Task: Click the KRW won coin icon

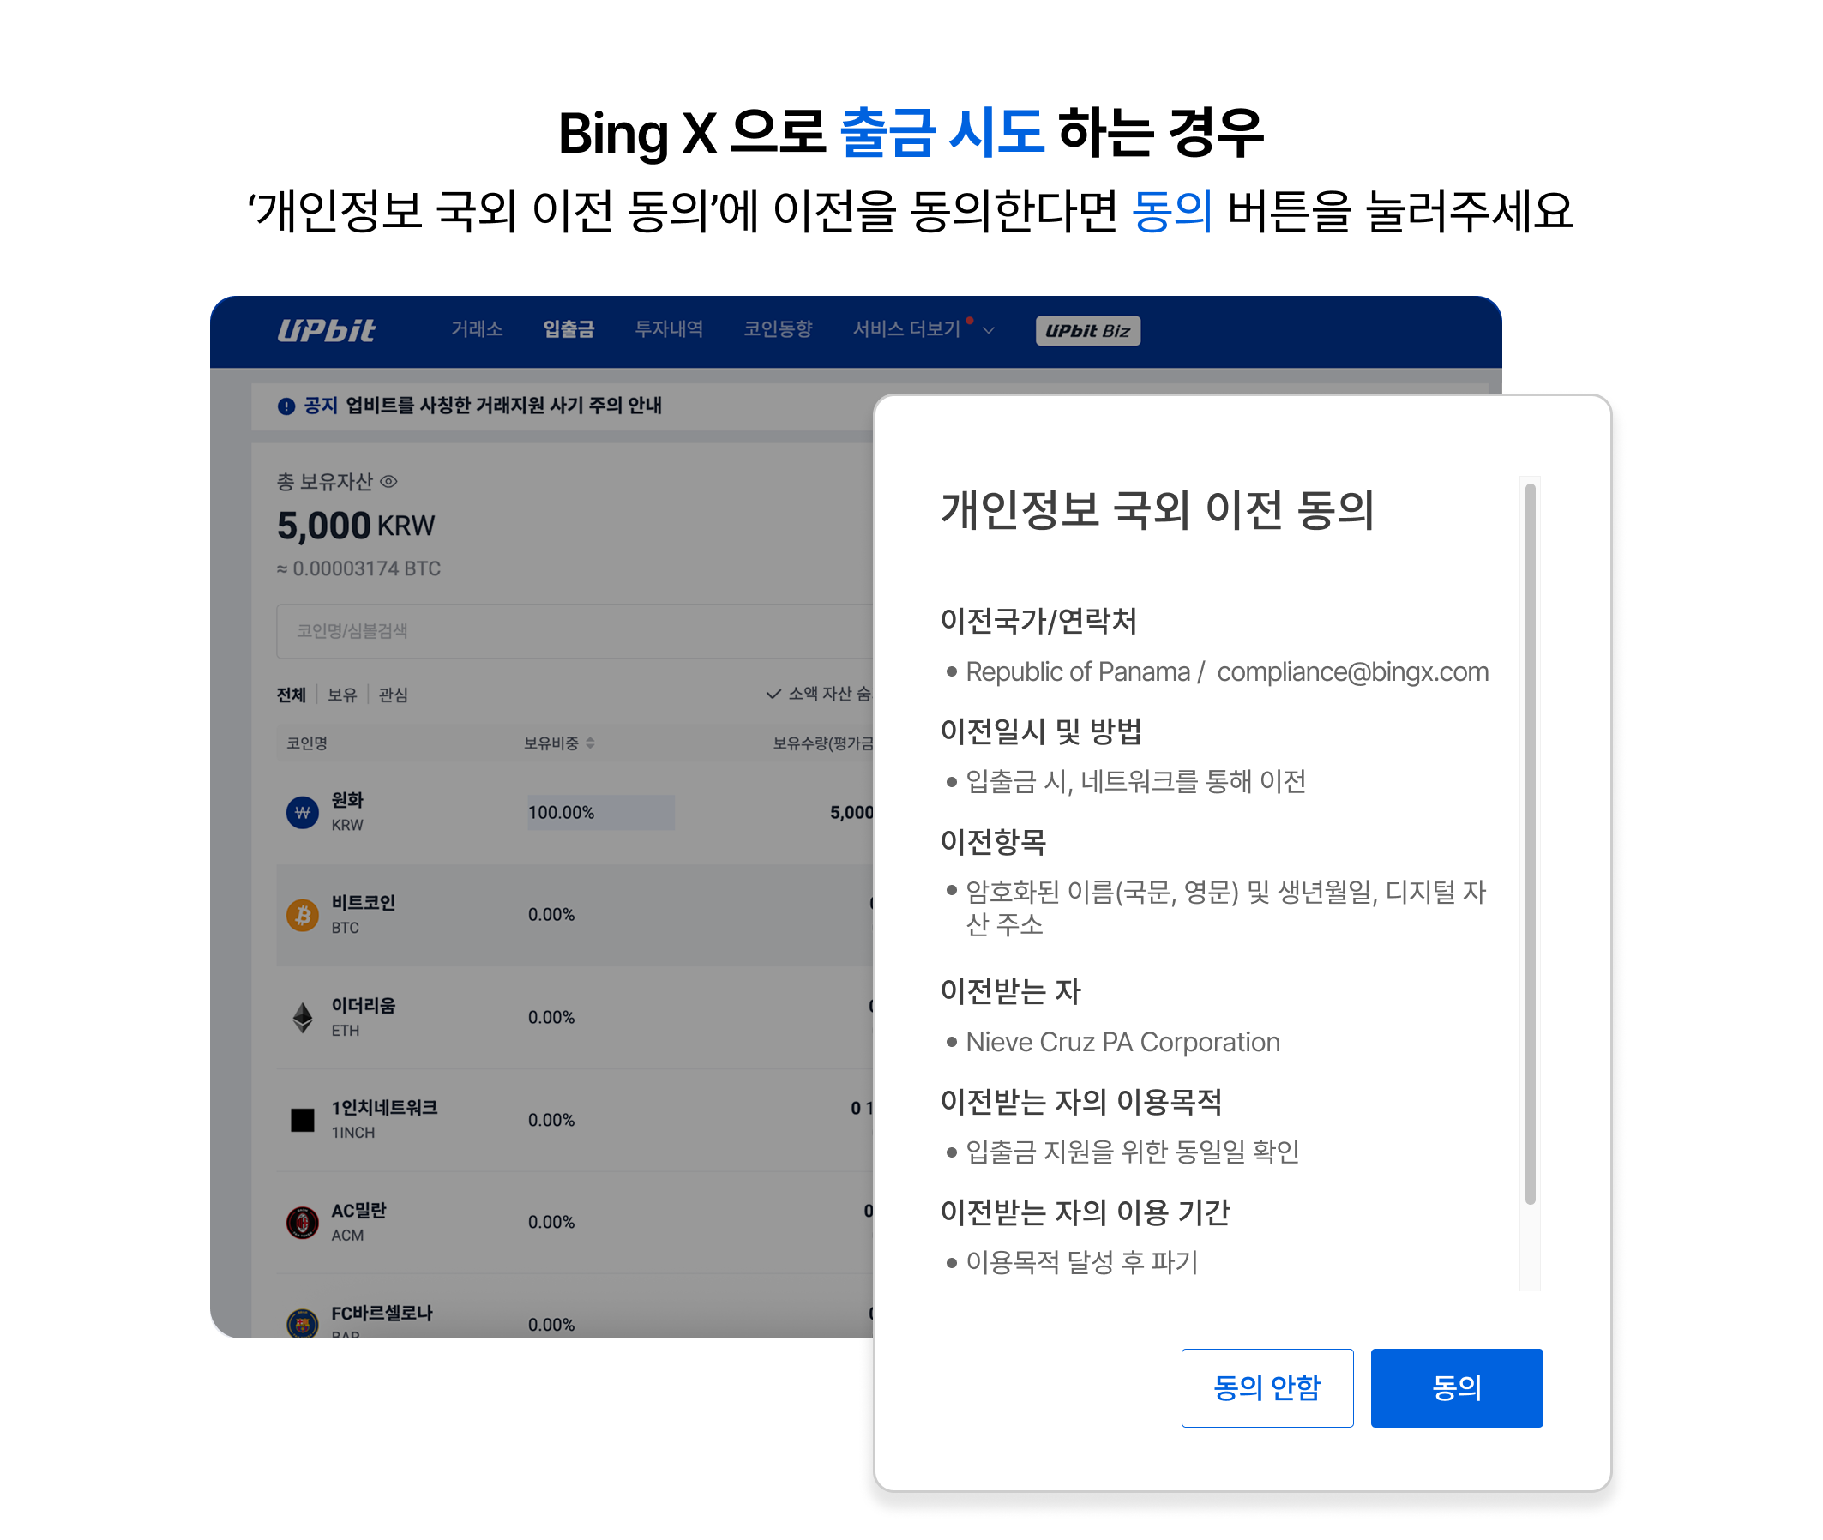Action: (x=302, y=813)
